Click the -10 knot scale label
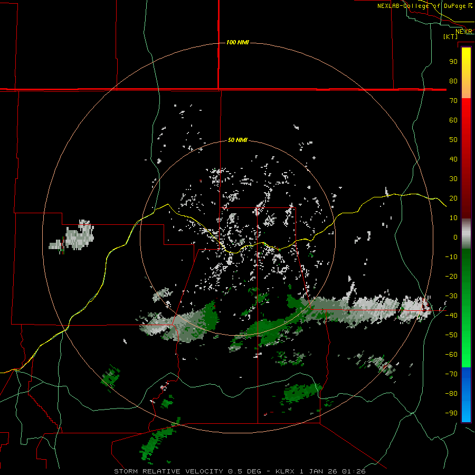Screen dimensions: 475x475 451,257
